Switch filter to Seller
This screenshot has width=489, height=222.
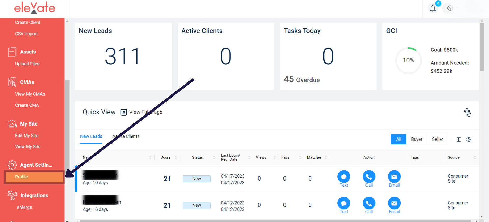(x=438, y=139)
